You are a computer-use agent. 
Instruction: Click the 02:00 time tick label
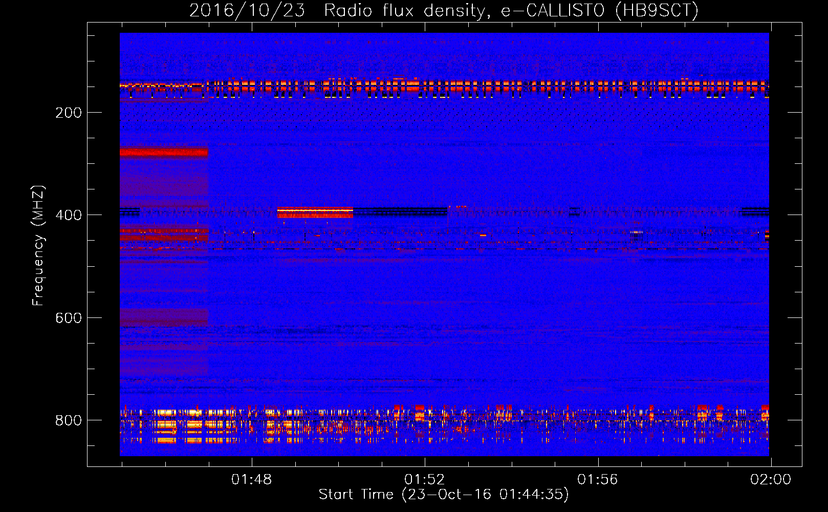(771, 480)
